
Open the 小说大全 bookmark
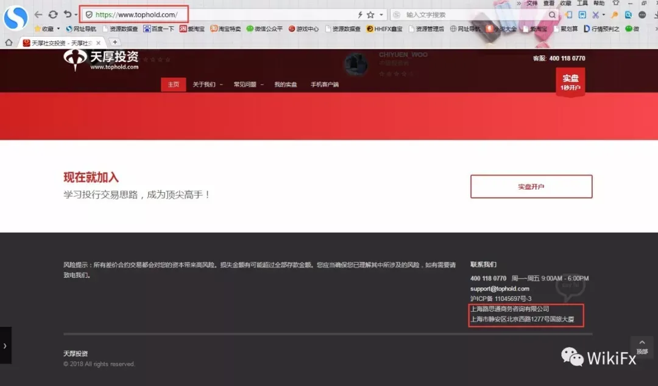click(501, 29)
